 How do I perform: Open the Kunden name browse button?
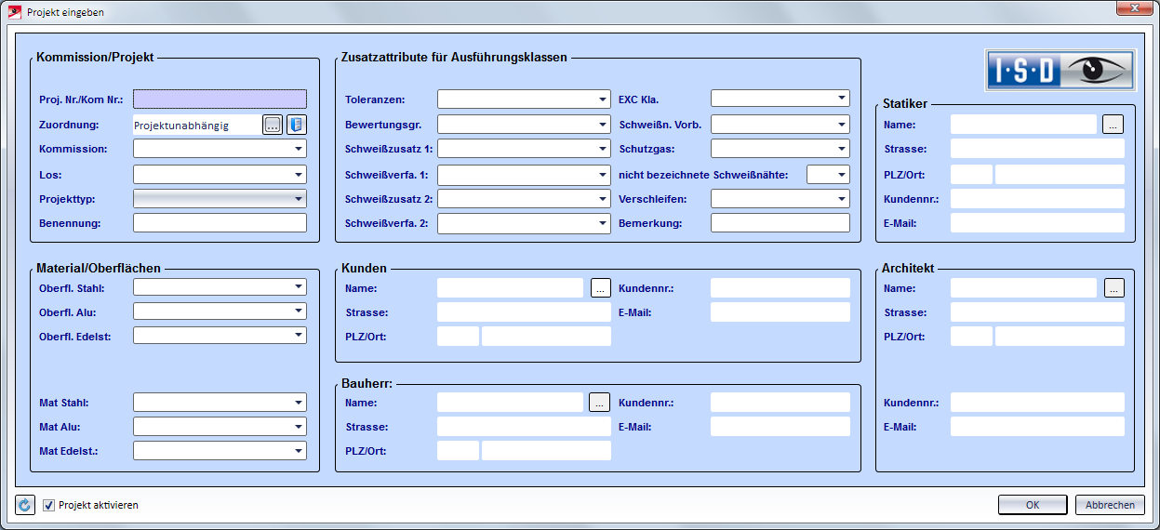pos(600,288)
